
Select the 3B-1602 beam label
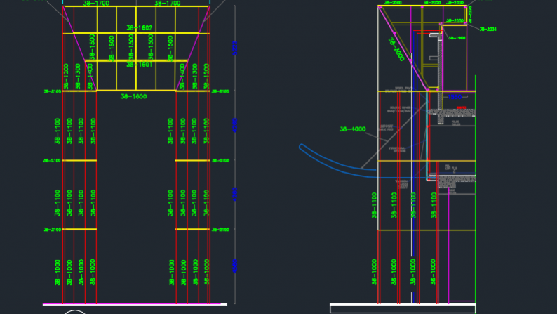coord(139,28)
